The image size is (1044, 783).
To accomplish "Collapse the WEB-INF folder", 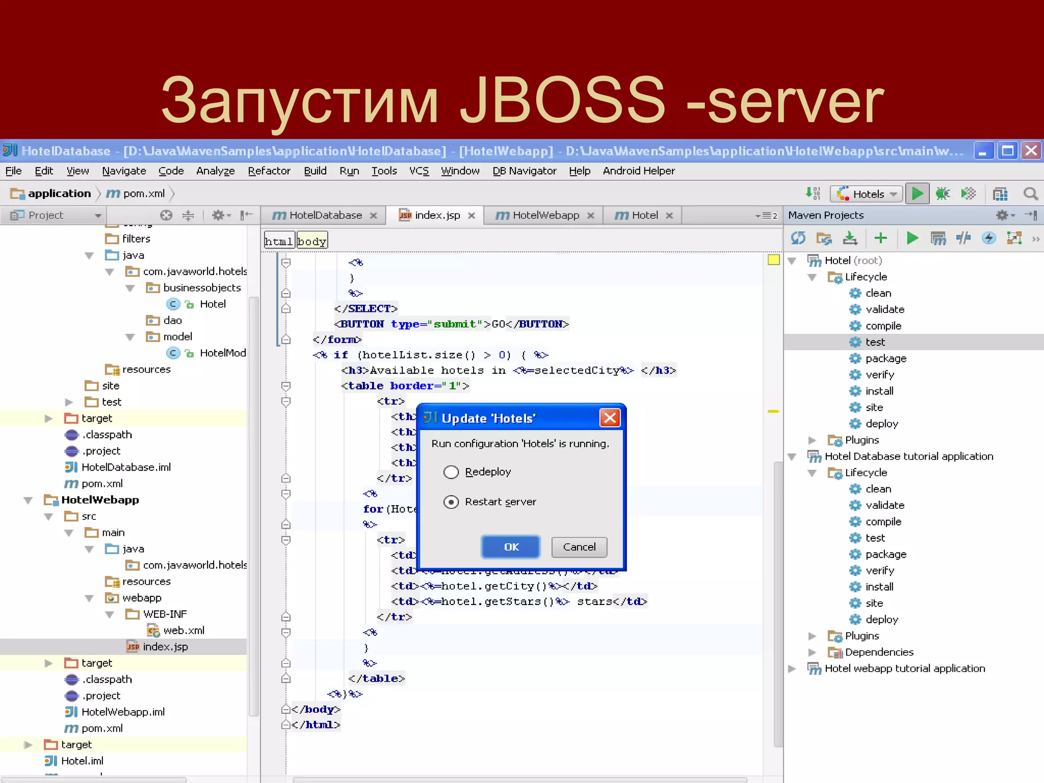I will click(110, 615).
